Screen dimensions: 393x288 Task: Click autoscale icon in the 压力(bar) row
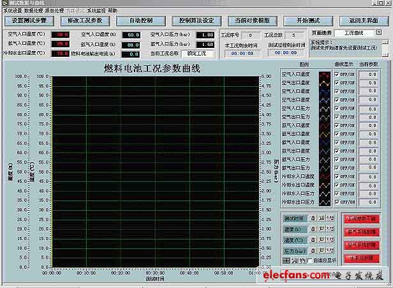322,250
